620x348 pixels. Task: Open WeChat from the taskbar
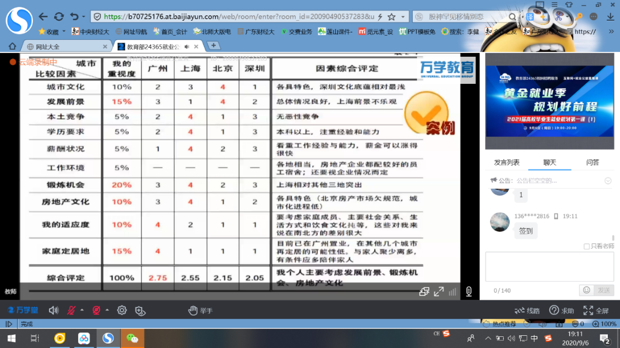click(x=132, y=338)
